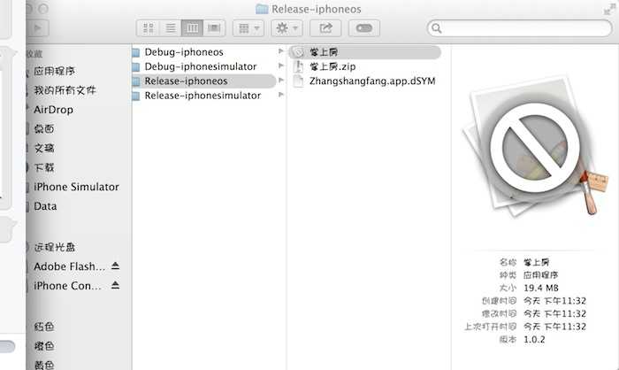
Task: Open the gear action menu
Action: (x=287, y=28)
